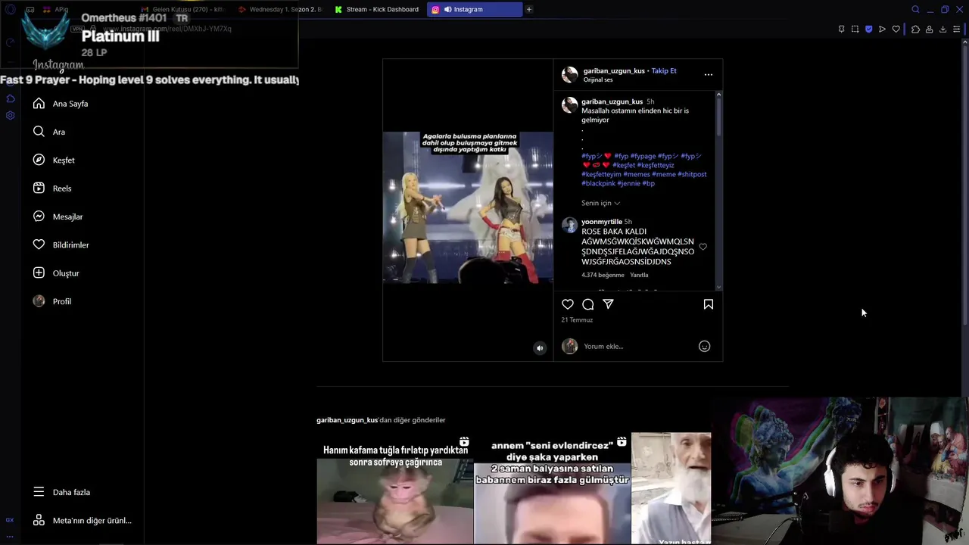Click Yanıtla under yoonmyrtille's comment

point(639,275)
